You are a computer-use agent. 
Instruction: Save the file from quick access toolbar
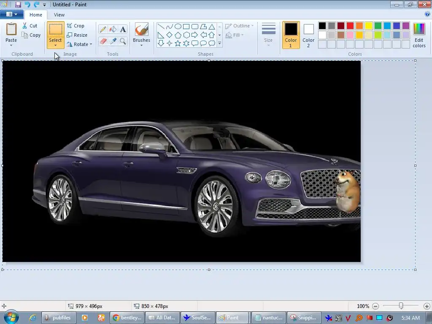tap(18, 4)
